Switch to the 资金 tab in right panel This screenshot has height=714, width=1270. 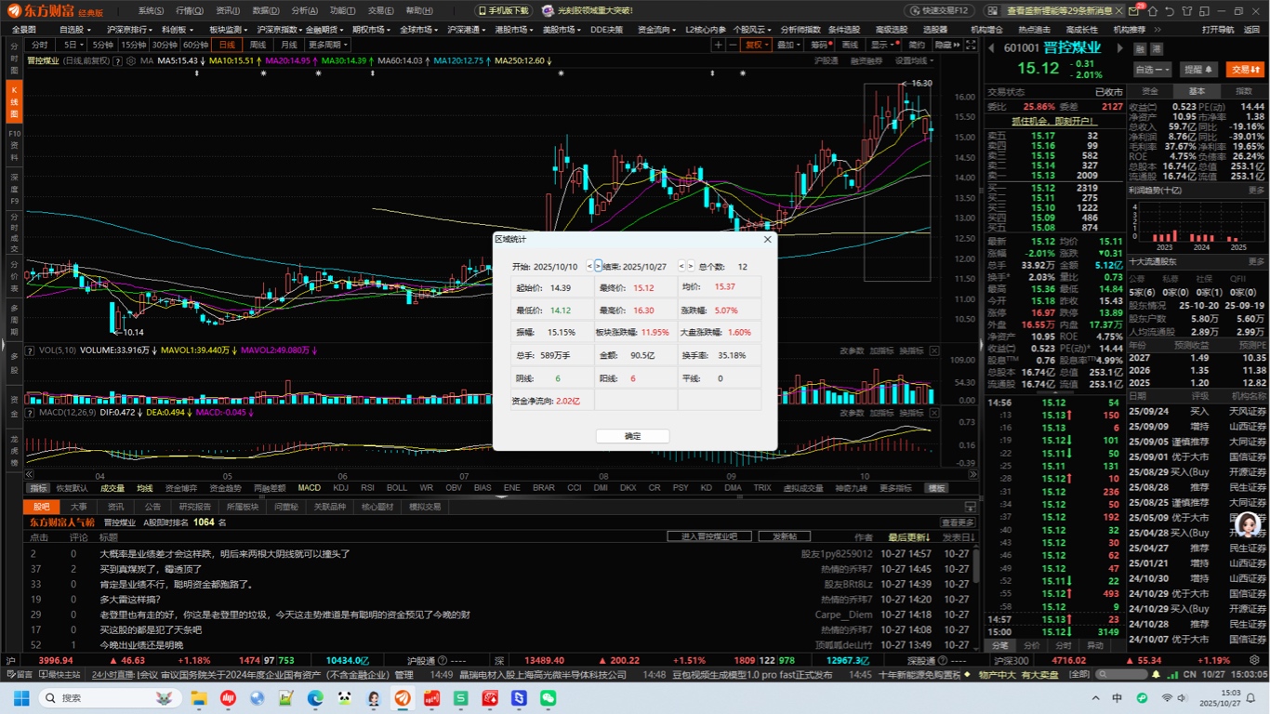(1150, 91)
